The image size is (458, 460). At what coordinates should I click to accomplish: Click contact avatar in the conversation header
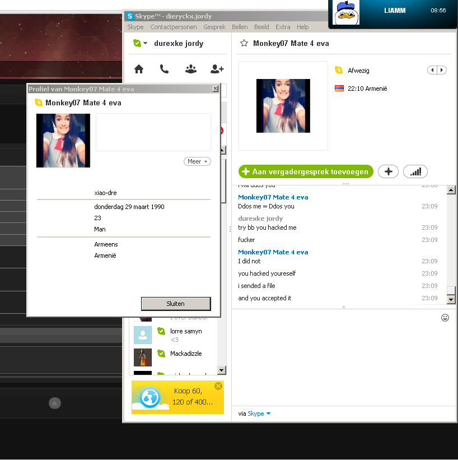point(283,106)
